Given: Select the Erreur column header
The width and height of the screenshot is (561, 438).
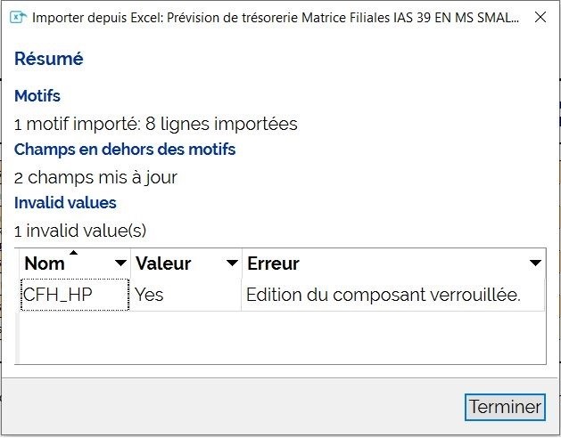Looking at the screenshot, I should click(x=393, y=264).
